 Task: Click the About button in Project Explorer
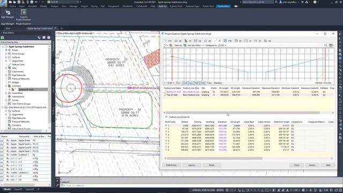point(312,165)
